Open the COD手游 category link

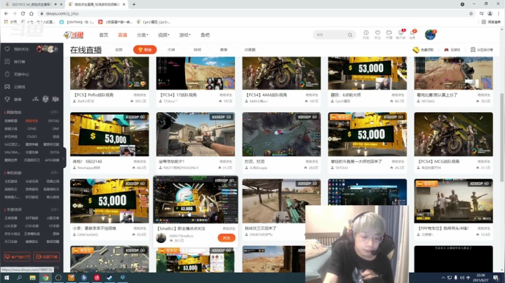[32, 226]
